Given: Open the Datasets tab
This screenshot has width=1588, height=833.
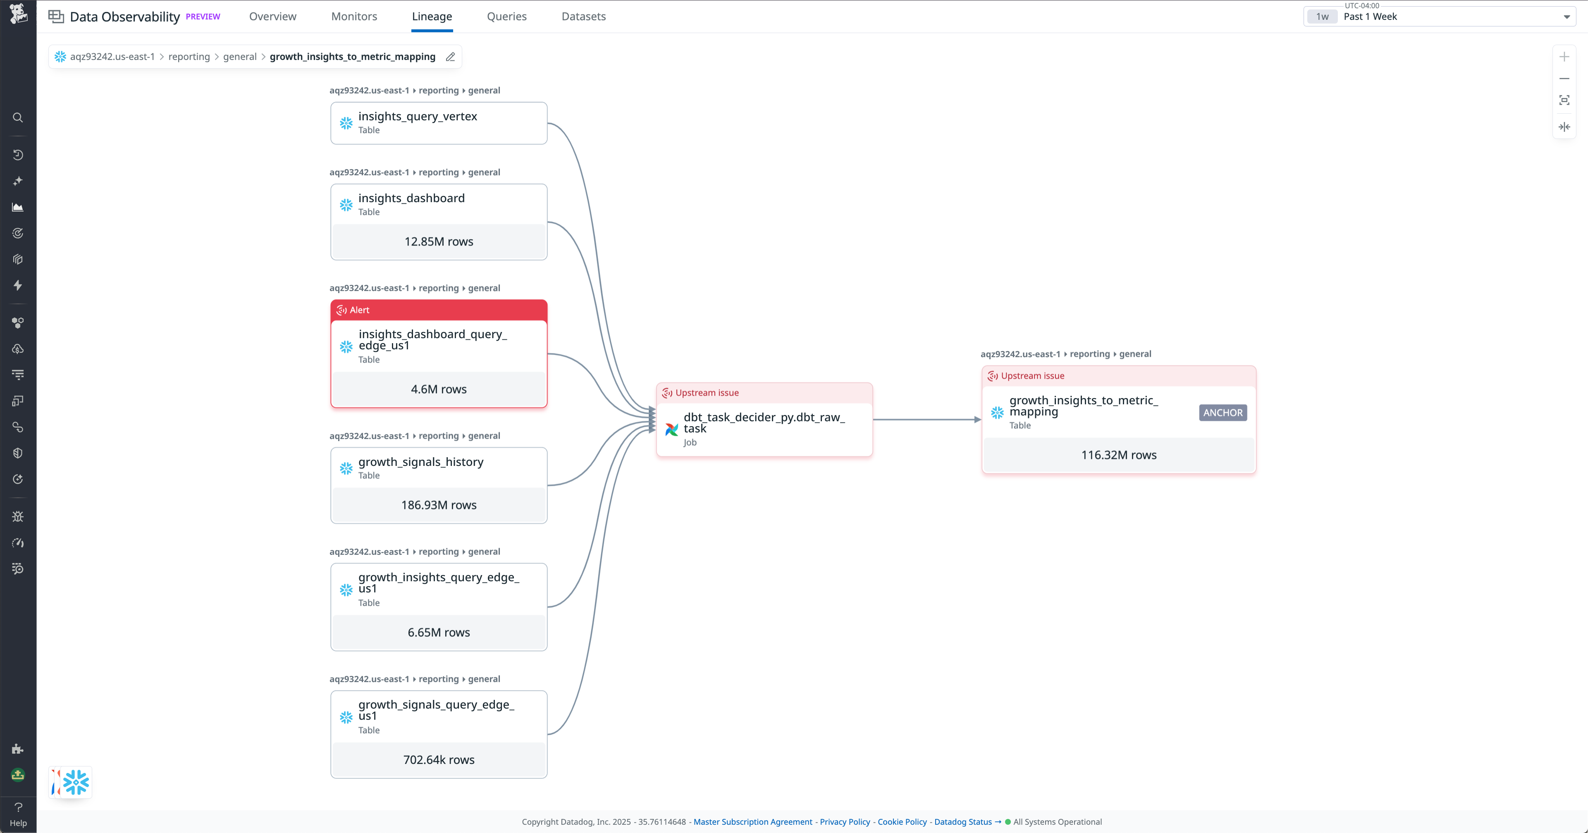Looking at the screenshot, I should (x=583, y=17).
